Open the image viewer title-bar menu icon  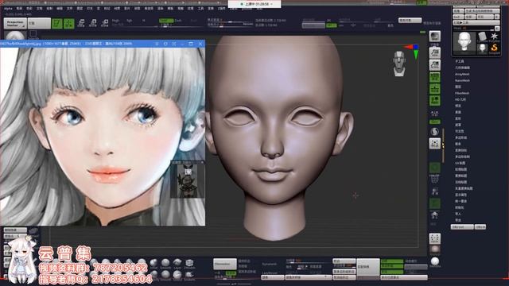(157, 44)
